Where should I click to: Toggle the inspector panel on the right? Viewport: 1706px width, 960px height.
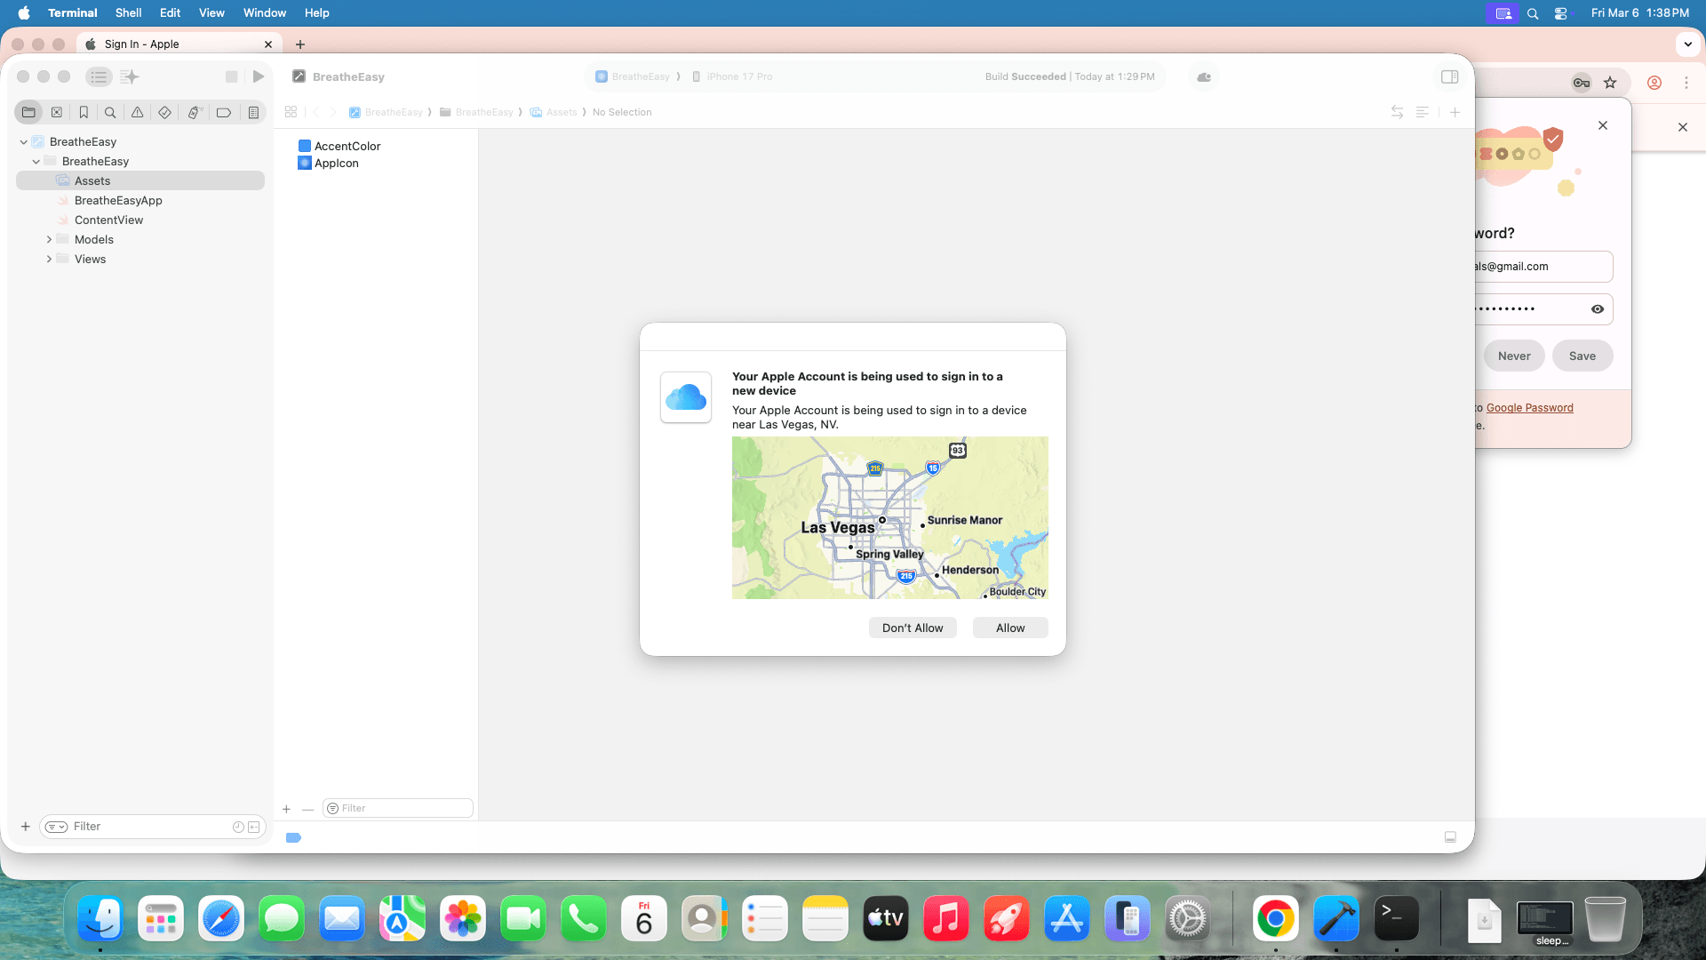[x=1449, y=76]
